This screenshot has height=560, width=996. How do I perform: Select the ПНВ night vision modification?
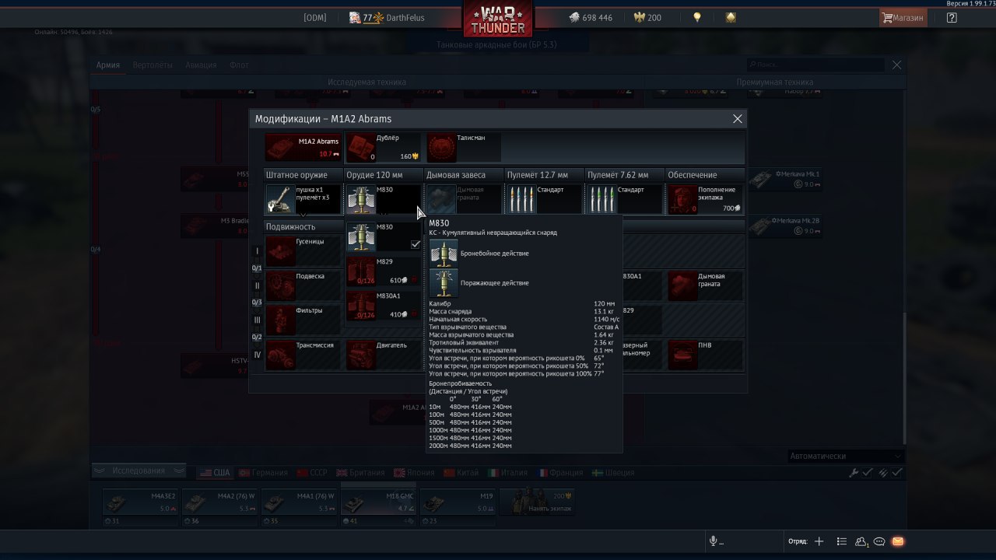click(706, 355)
